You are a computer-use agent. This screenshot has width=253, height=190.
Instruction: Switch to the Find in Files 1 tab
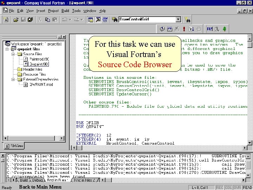58,180
